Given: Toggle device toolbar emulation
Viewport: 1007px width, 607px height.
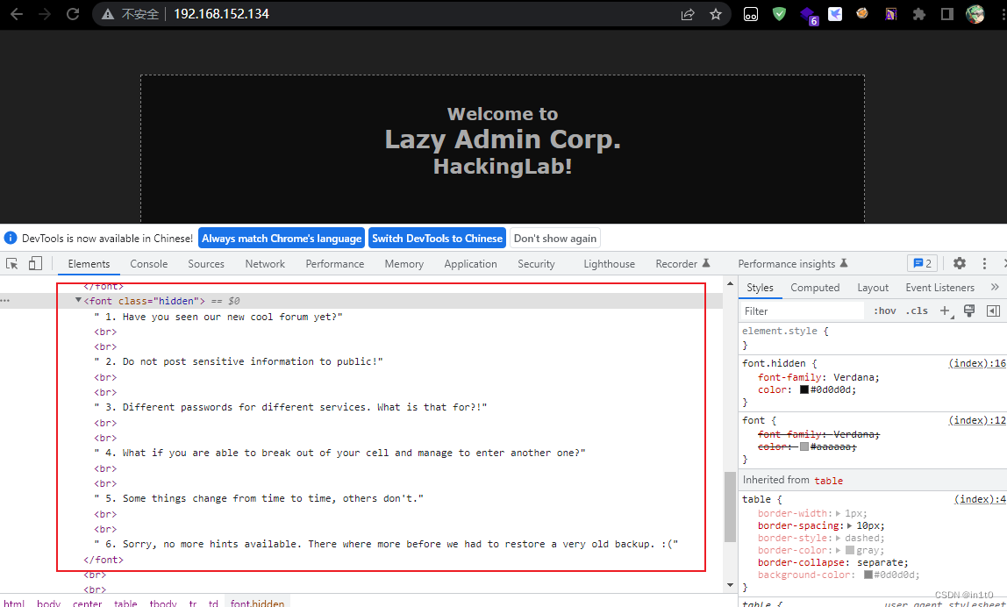Looking at the screenshot, I should pos(35,263).
